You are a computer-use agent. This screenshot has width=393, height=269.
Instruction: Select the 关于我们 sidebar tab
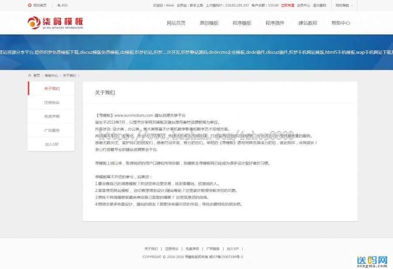coord(51,88)
